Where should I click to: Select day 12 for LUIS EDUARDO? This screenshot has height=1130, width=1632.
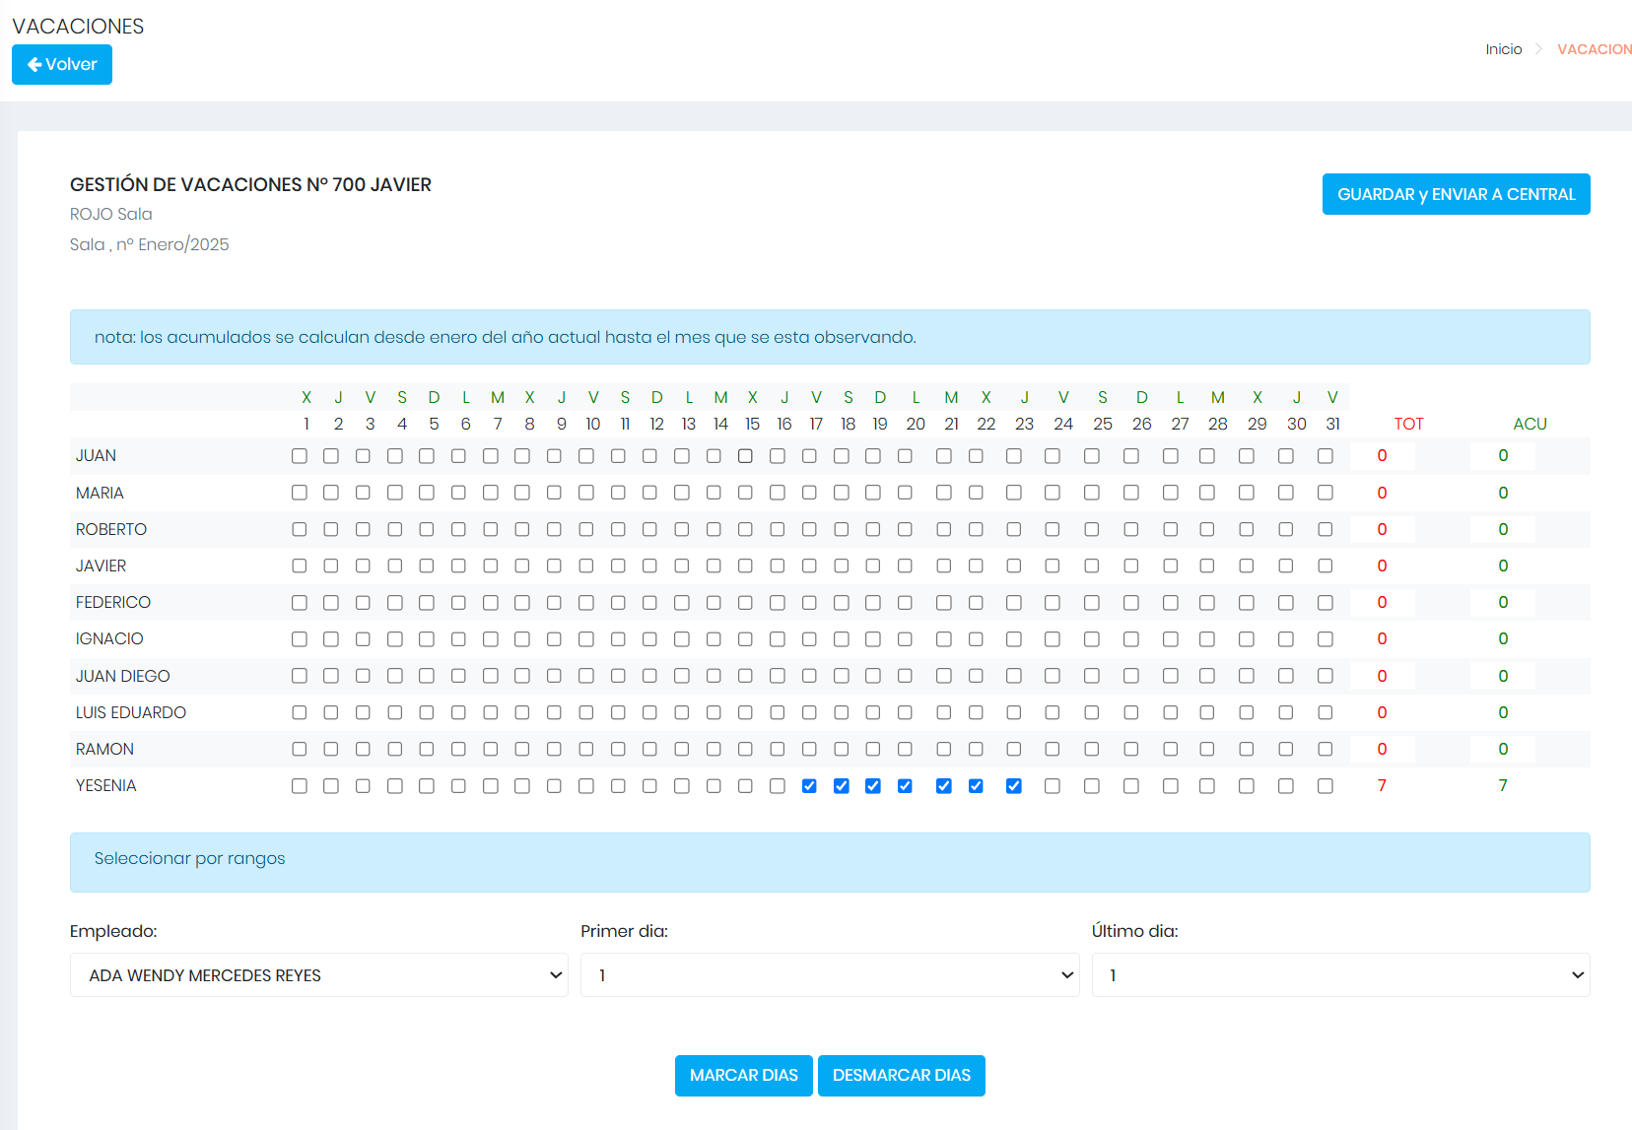(x=649, y=713)
